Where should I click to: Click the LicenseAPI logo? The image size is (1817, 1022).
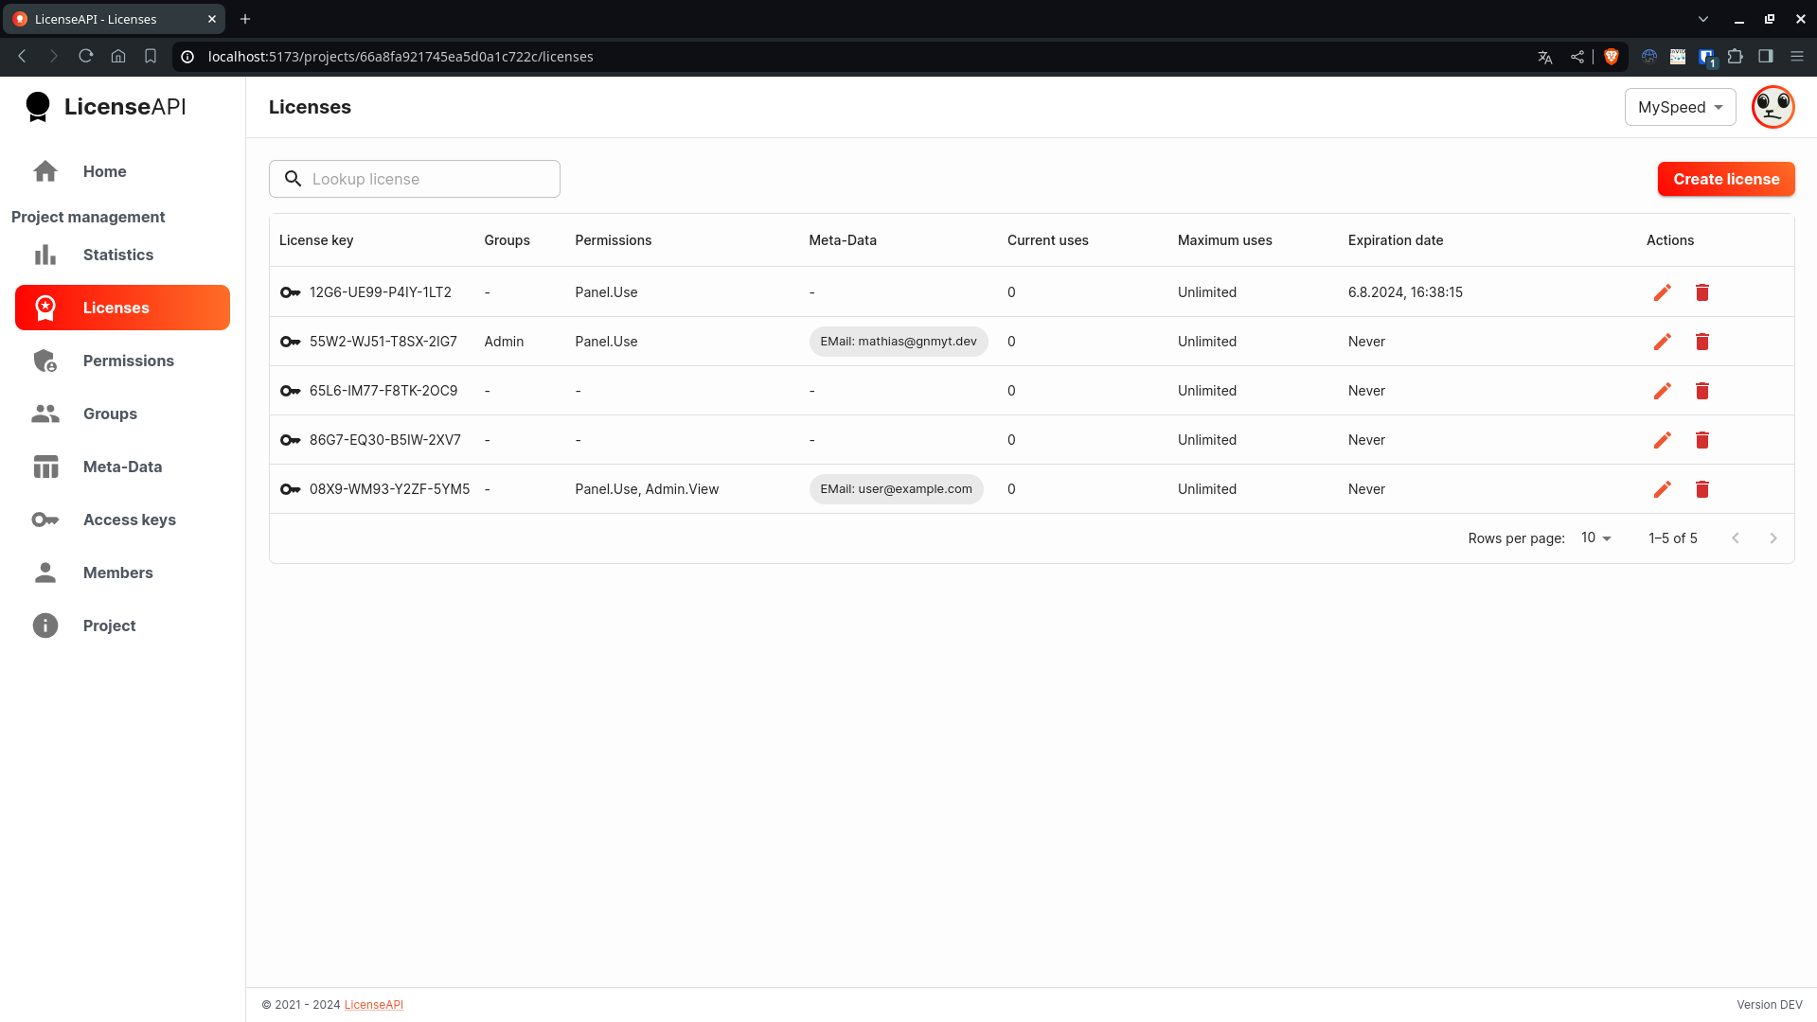pyautogui.click(x=105, y=107)
